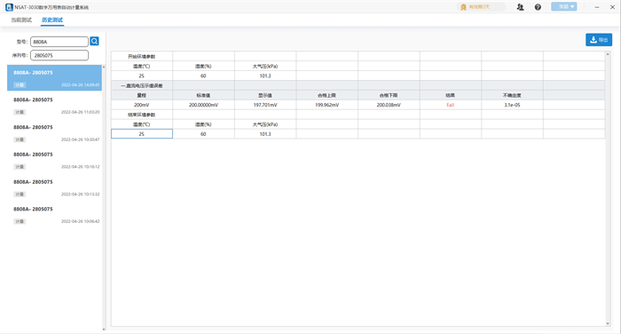
Task: Click the 标准值 column header cell
Action: click(x=203, y=95)
